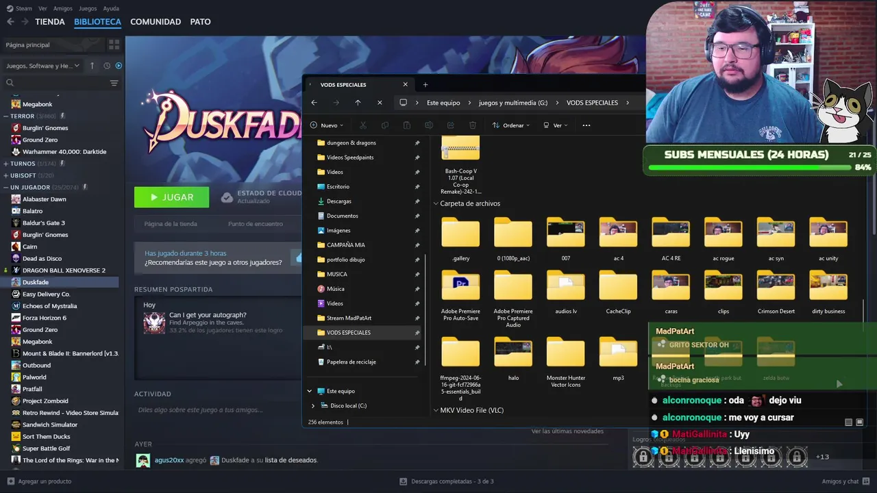Cancel loading in File Explorer toolbar
877x493 pixels.
(380, 103)
